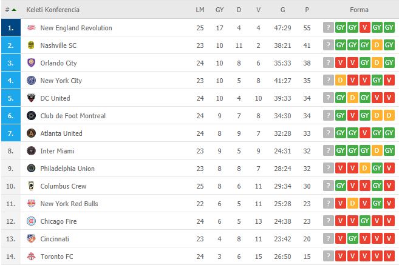The image size is (399, 265).
Task: Sort standings by the G goals column
Action: (282, 10)
